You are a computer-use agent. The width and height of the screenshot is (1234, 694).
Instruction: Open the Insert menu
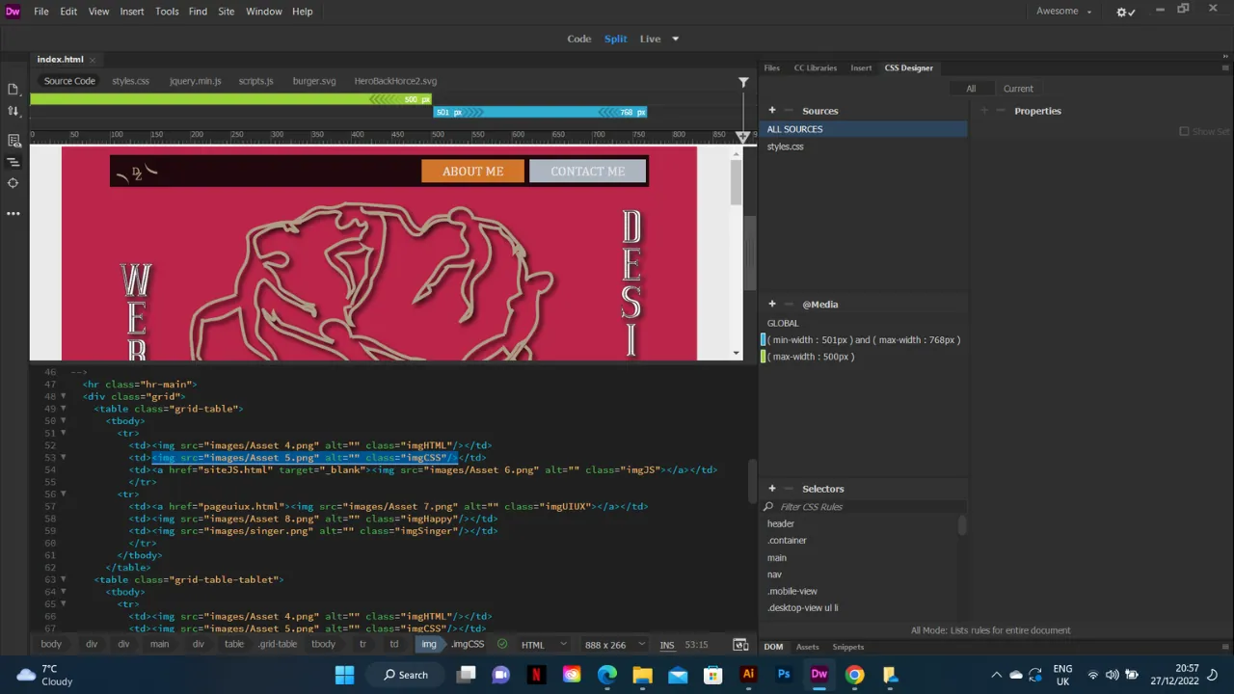pos(132,12)
